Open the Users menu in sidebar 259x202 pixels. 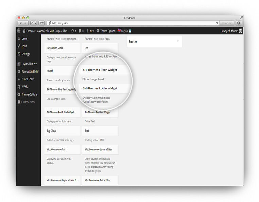[24, 39]
